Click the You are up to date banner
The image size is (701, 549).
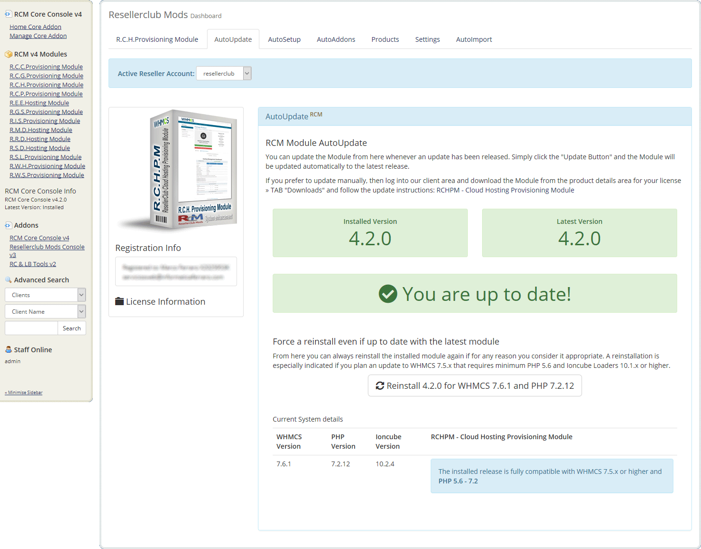coord(475,293)
